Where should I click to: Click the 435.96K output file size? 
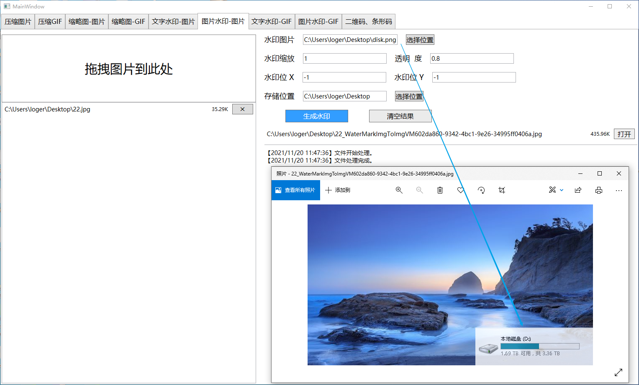click(x=600, y=134)
